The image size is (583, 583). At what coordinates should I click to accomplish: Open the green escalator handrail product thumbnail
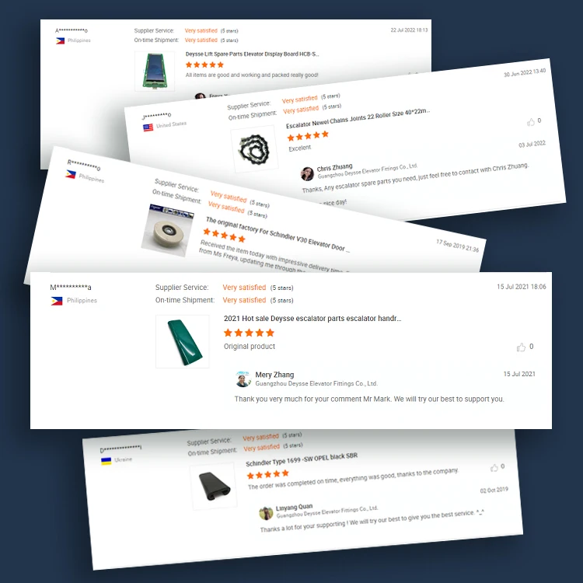(x=183, y=341)
